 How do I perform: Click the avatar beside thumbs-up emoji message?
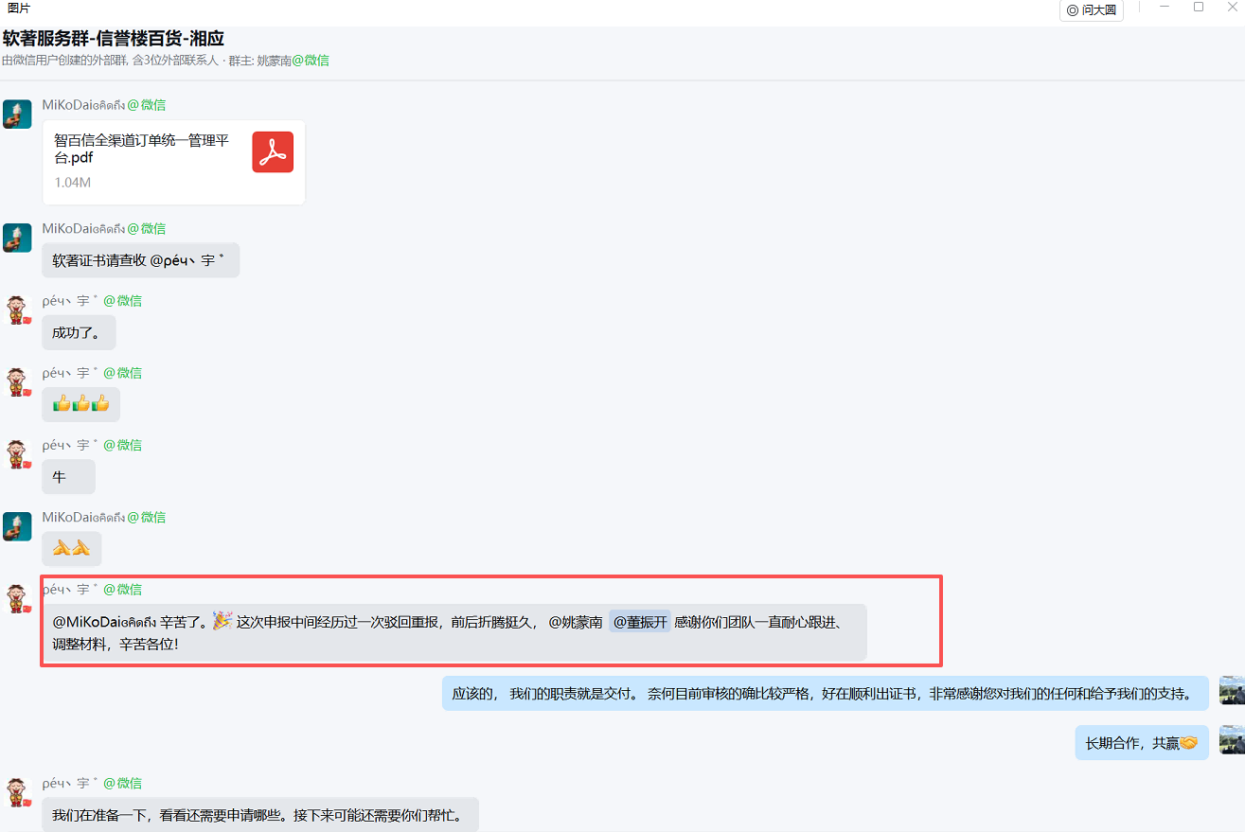18,382
